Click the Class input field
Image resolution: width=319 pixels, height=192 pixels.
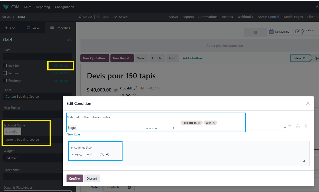pos(37,57)
